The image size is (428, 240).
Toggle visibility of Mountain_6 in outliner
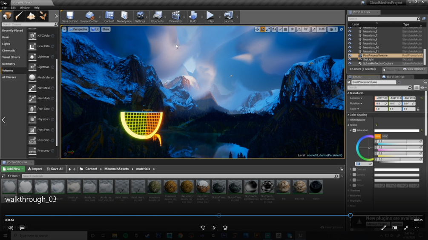click(350, 31)
